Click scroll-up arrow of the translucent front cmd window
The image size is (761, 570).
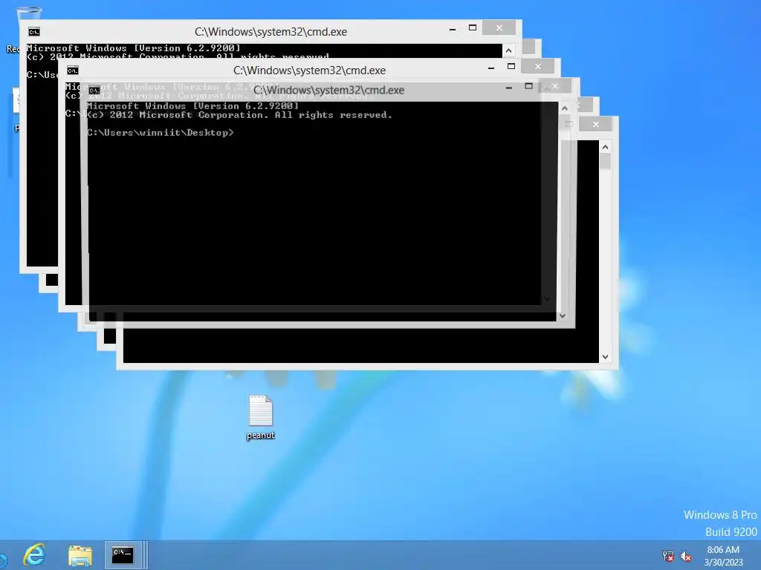click(x=564, y=108)
